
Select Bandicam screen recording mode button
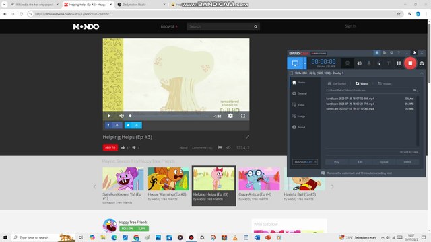(295, 63)
